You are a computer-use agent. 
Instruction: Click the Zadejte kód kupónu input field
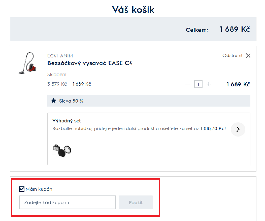coord(67,202)
